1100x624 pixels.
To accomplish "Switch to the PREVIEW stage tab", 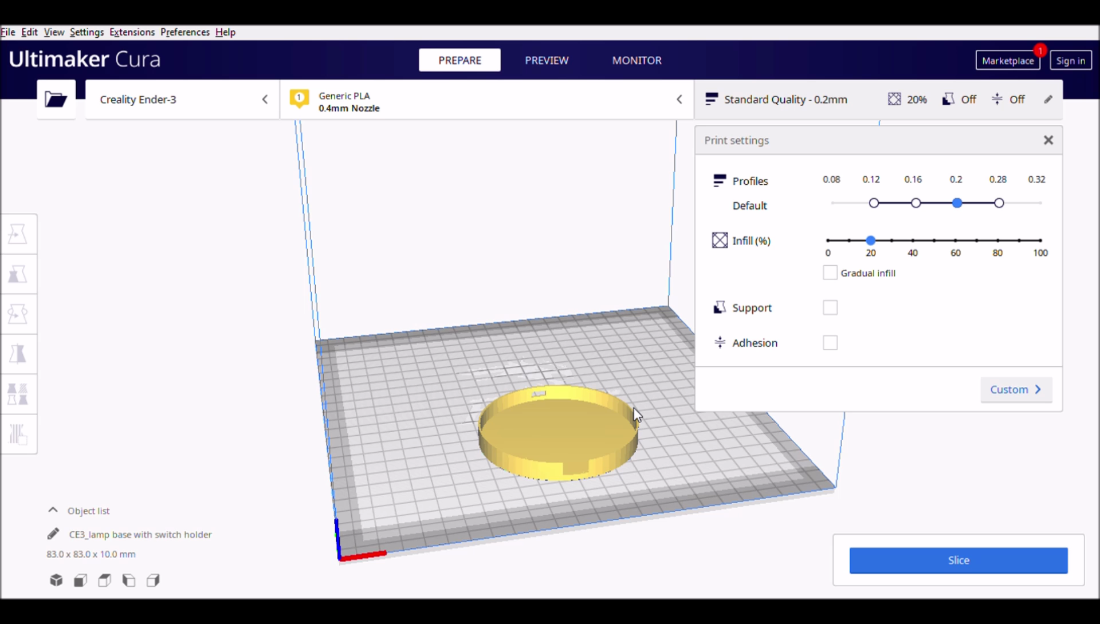I will pos(547,60).
